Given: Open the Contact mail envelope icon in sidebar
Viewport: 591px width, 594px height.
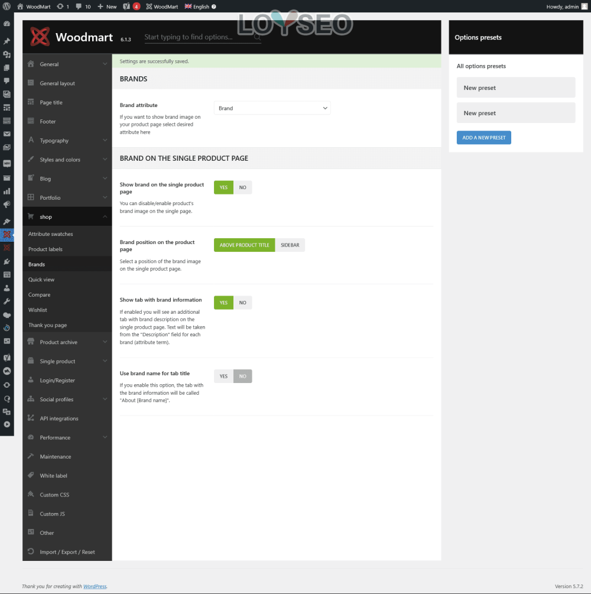Looking at the screenshot, I should click(x=7, y=134).
